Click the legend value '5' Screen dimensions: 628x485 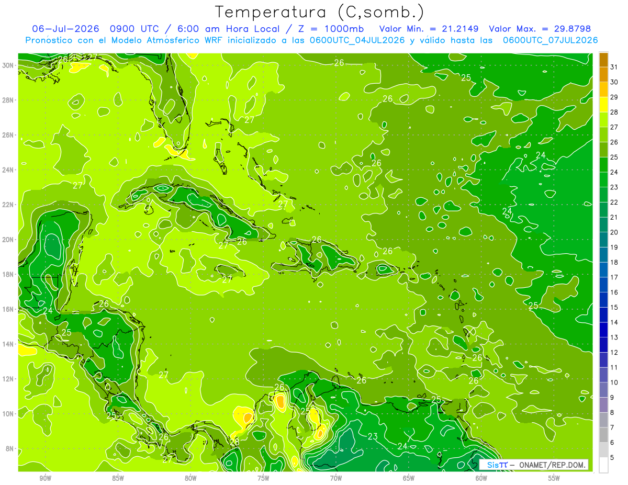click(613, 458)
